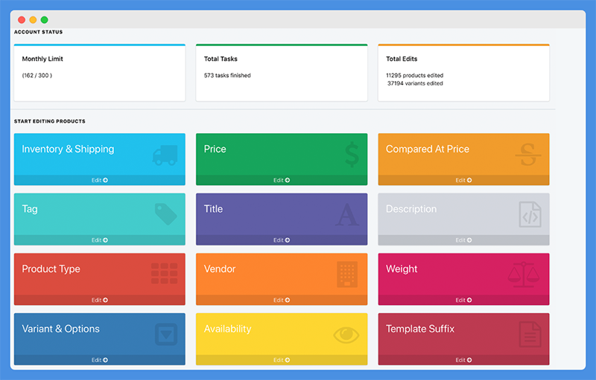Select the Inventory & Shipping title

coord(68,149)
